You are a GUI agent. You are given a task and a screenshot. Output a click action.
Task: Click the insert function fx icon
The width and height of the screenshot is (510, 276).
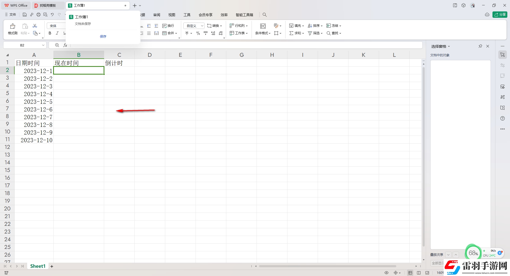[65, 45]
